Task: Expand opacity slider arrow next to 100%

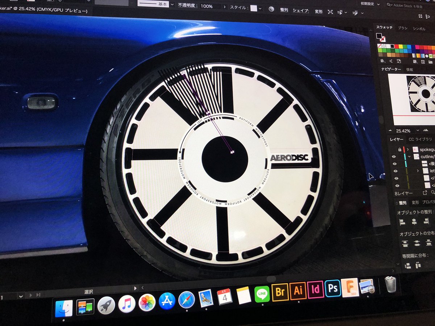Action: coord(224,7)
